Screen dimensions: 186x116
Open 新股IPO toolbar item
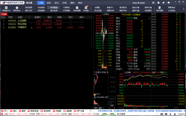click(x=110, y=7)
